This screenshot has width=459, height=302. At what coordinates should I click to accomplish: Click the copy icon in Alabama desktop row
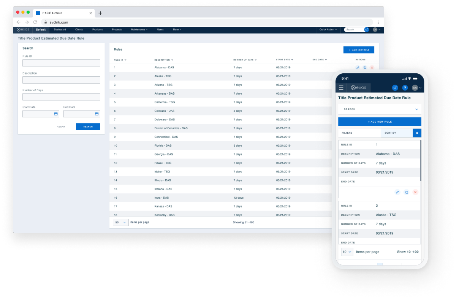pos(365,68)
